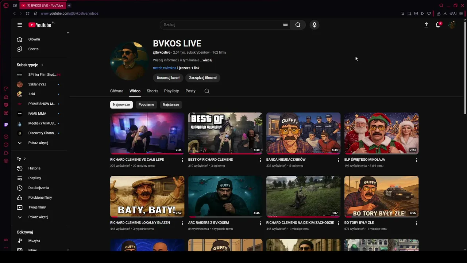Click the search magnifier button beside Szukaj
The height and width of the screenshot is (263, 467).
coord(298,25)
